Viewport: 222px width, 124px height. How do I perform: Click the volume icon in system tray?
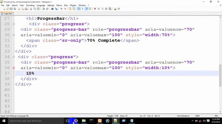pos(204,121)
